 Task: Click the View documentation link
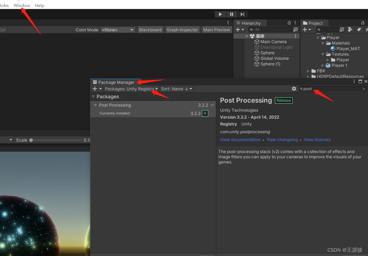point(240,140)
